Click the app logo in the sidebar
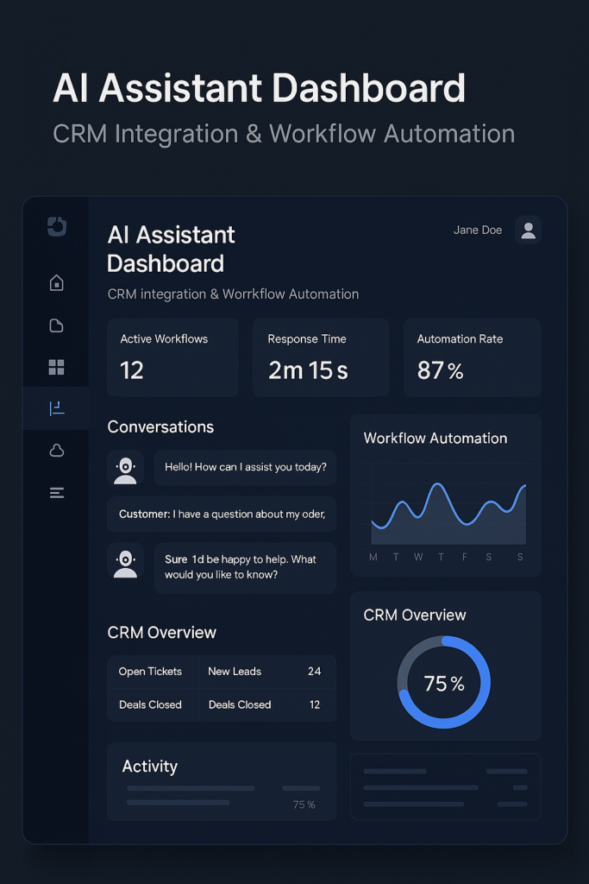The image size is (589, 884). (56, 226)
